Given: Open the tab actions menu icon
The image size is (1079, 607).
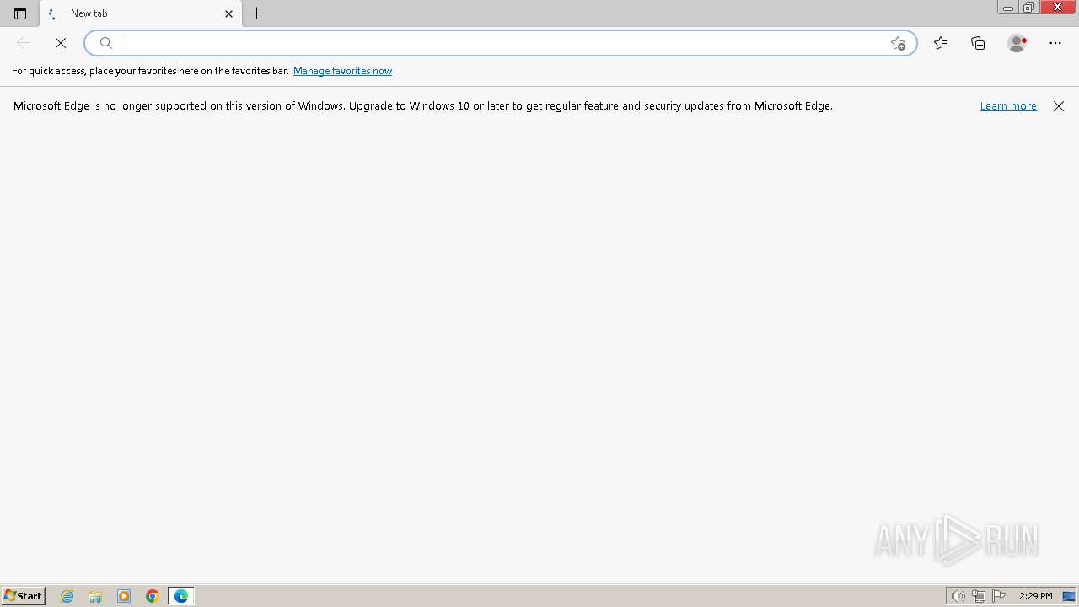Looking at the screenshot, I should tap(20, 13).
